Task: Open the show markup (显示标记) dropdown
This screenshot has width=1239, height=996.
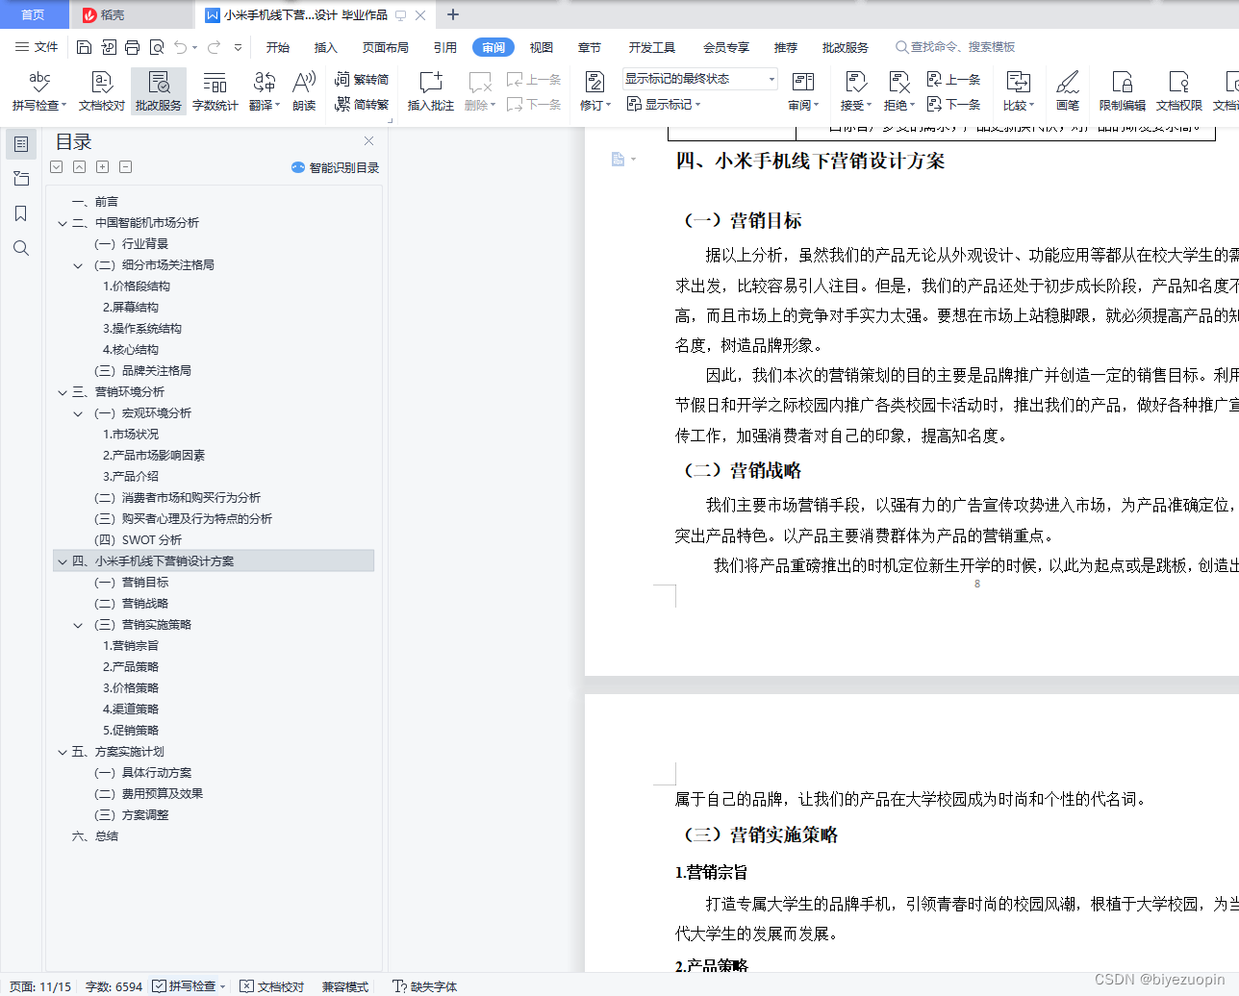Action: (x=664, y=104)
